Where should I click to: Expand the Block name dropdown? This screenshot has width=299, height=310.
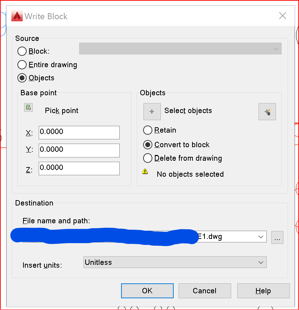(180, 49)
